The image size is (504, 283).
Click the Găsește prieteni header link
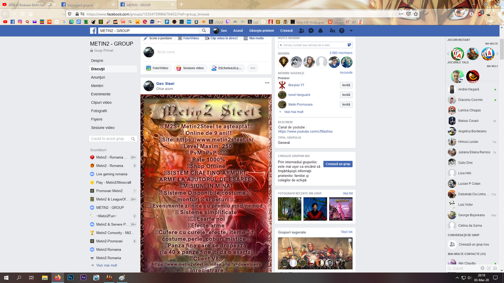click(x=261, y=31)
